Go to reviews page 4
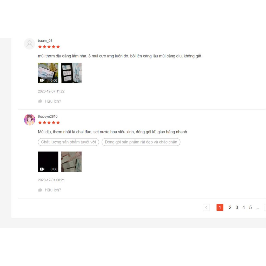Screen dimensions: 266x266 [x=244, y=207]
